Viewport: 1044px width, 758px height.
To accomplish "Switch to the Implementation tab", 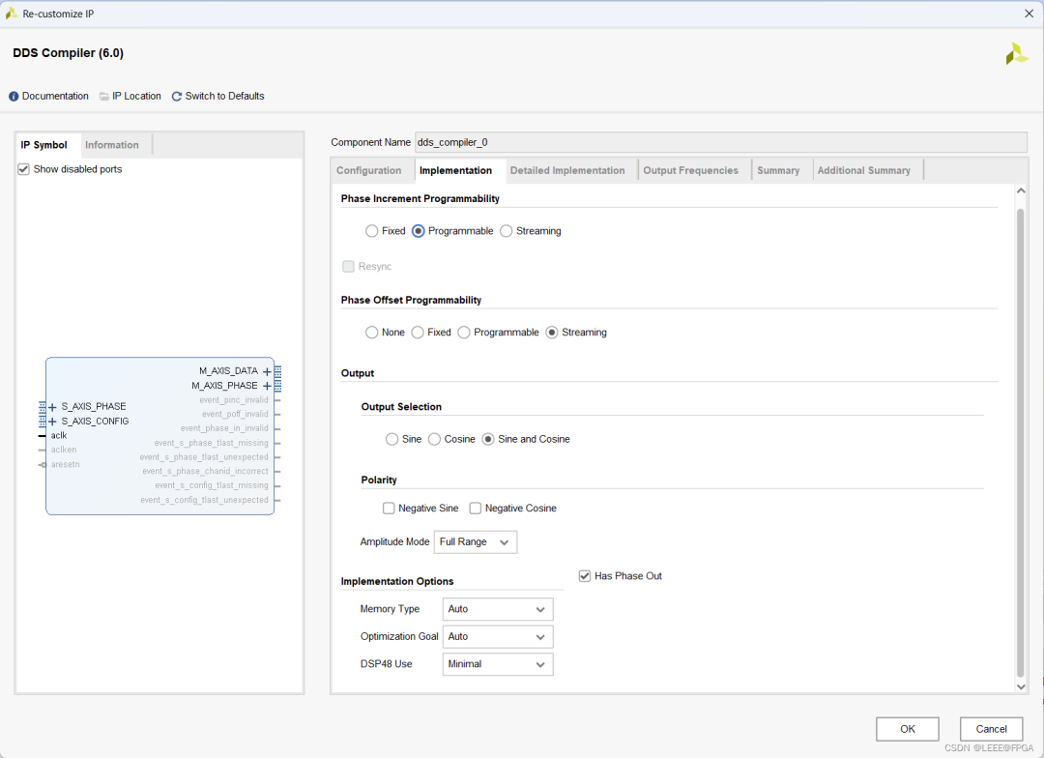I will tap(456, 170).
